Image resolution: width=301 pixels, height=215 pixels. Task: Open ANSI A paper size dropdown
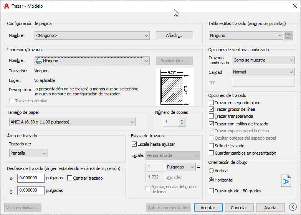coord(72,122)
